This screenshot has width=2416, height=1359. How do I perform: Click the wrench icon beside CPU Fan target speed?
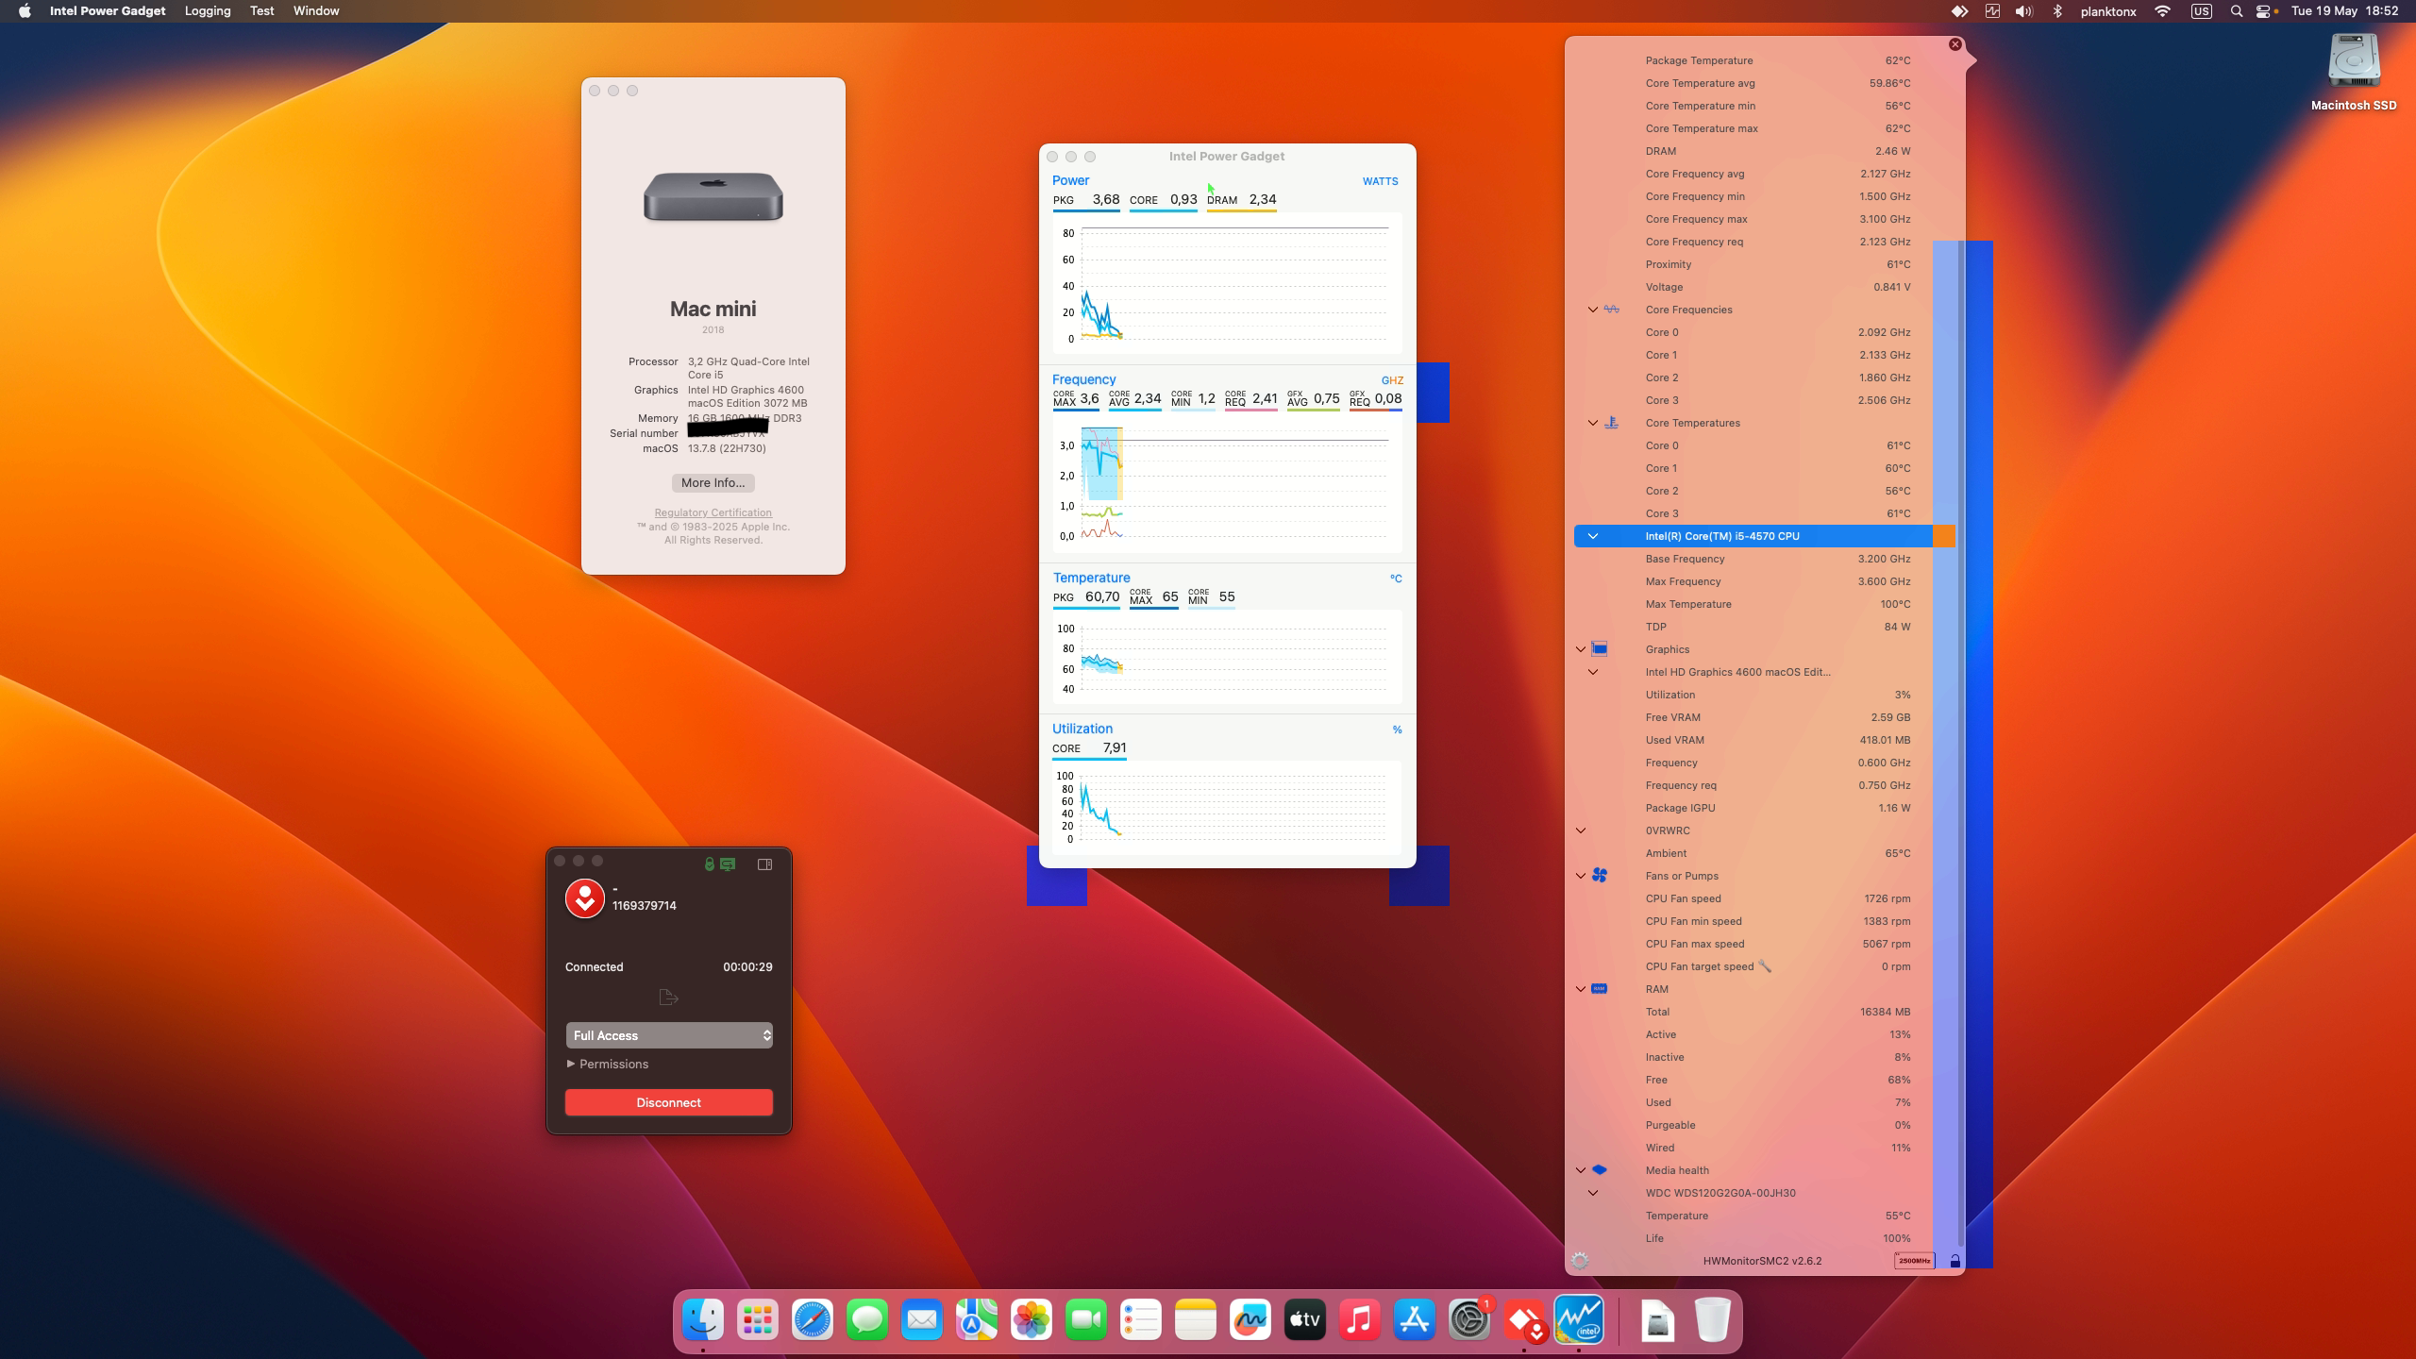(x=1765, y=966)
